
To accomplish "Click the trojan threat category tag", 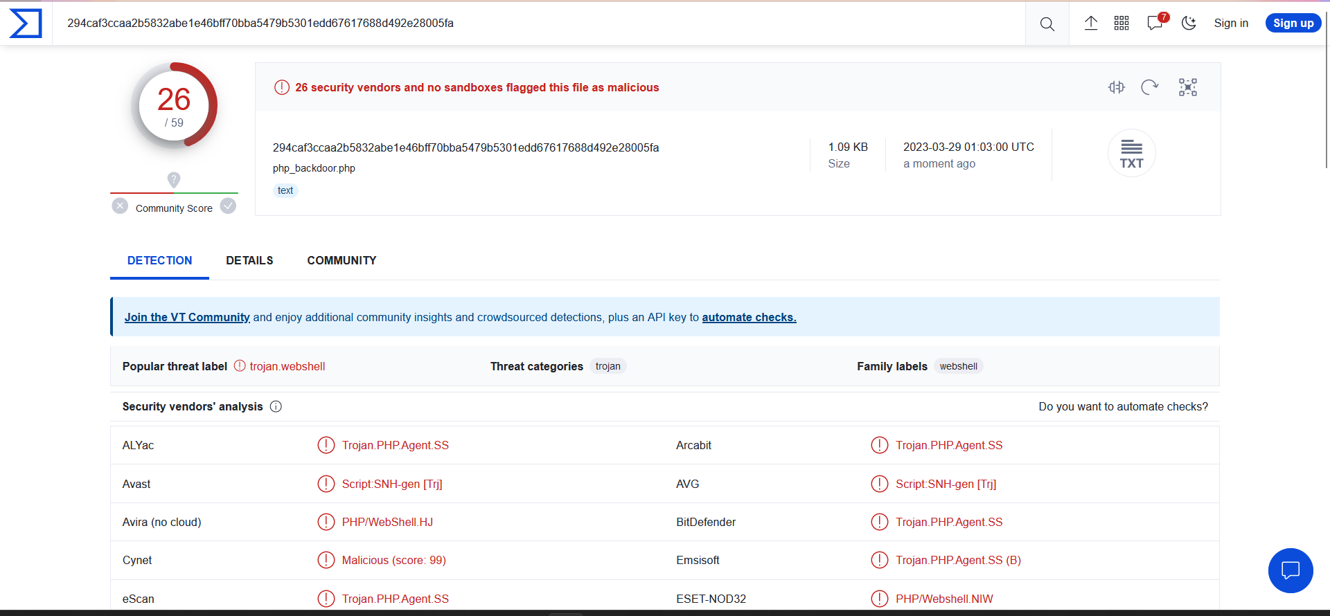I will 608,366.
